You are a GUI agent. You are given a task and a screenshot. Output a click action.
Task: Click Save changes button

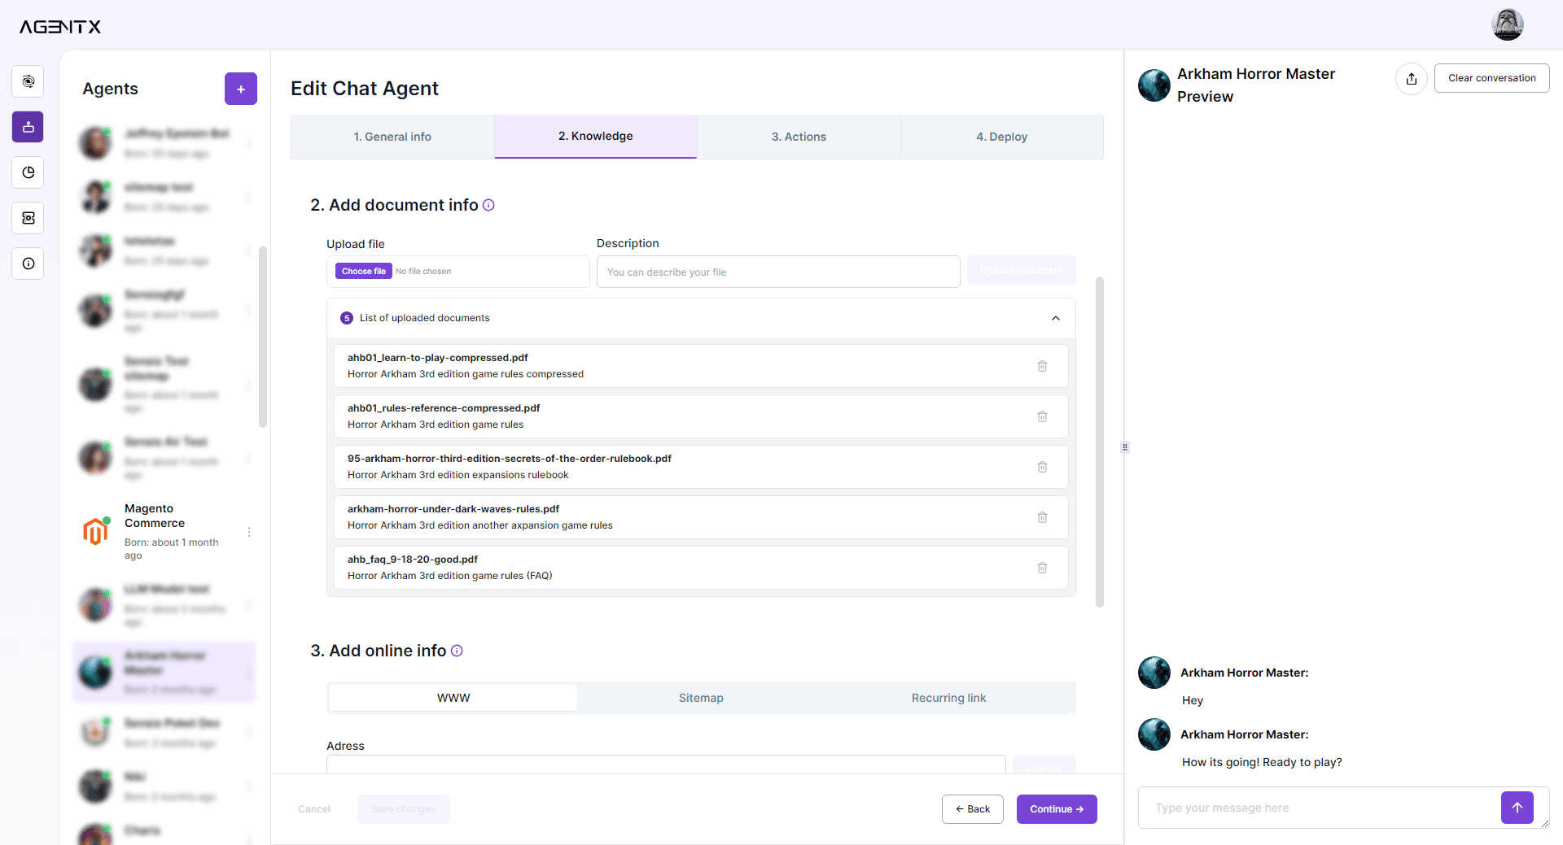(404, 809)
